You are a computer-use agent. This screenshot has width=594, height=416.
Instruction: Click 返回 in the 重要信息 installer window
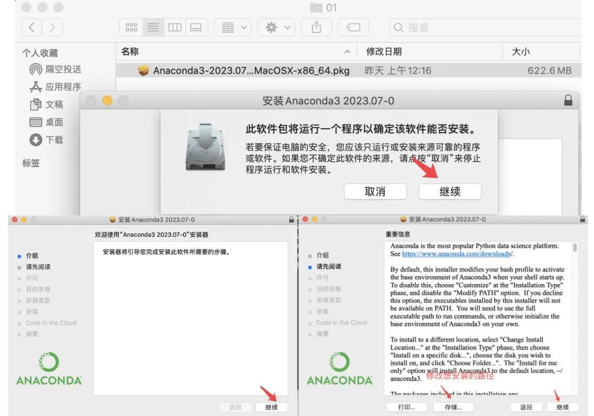(526, 407)
